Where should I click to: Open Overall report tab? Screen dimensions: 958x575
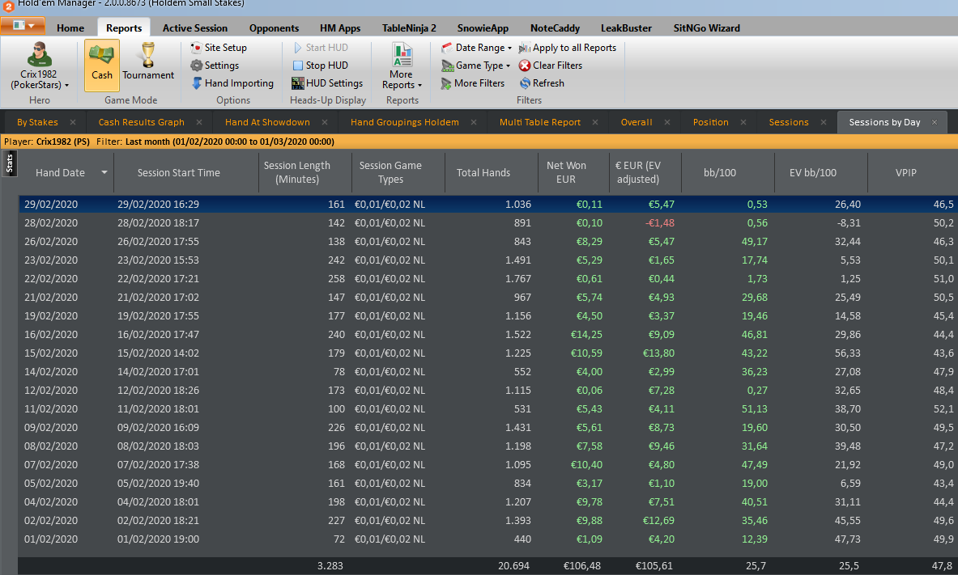tap(637, 122)
